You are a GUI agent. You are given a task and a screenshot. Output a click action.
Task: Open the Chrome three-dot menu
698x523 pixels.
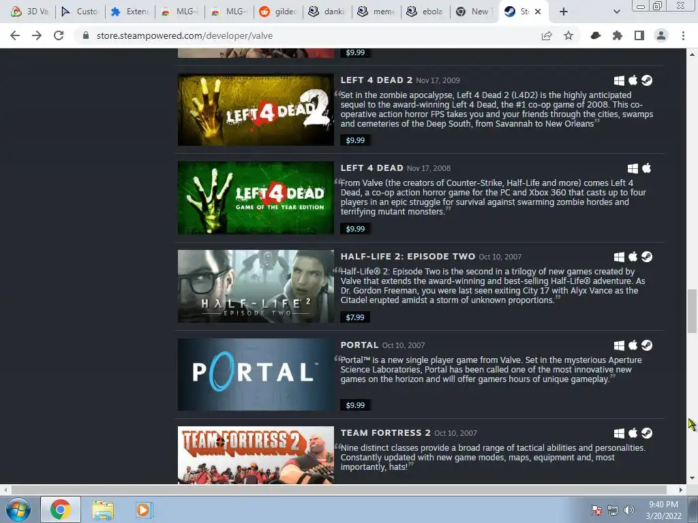tap(683, 35)
